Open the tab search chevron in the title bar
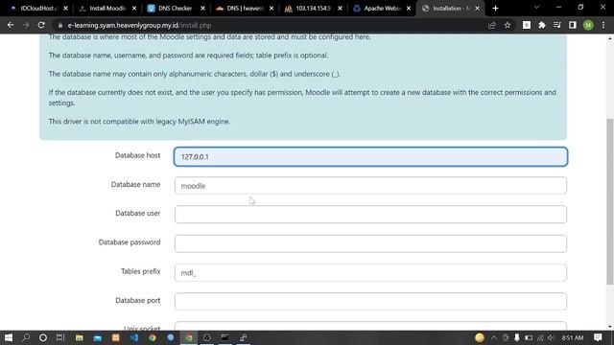Screen dimensions: 614x345 (537, 8)
